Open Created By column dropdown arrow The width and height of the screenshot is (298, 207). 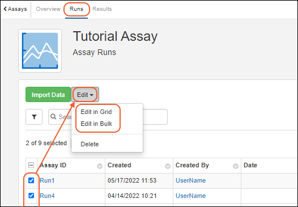pyautogui.click(x=236, y=166)
